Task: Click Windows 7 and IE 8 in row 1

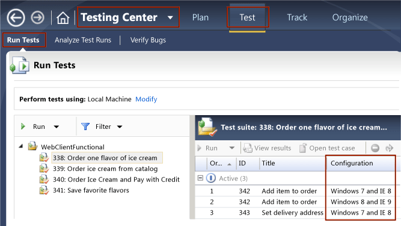Action: (361, 191)
